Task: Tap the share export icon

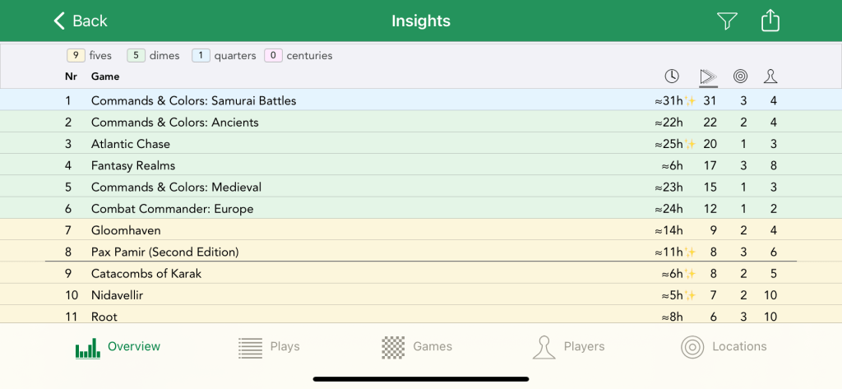Action: pos(770,21)
